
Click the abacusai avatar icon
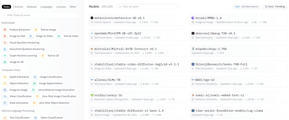click(x=193, y=33)
